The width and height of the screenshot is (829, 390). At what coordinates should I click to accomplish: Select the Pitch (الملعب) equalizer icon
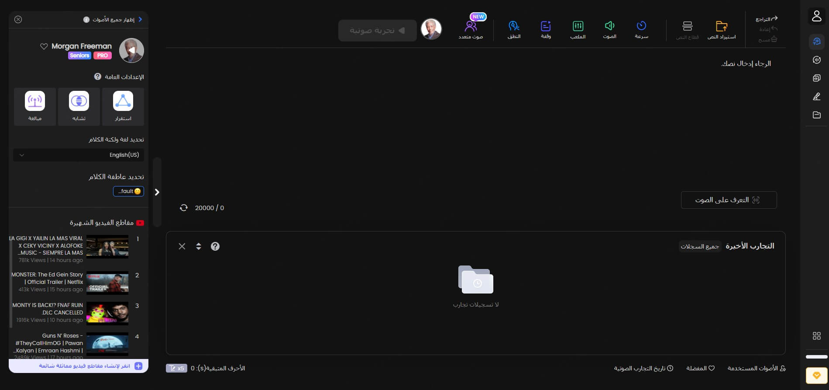point(578,26)
